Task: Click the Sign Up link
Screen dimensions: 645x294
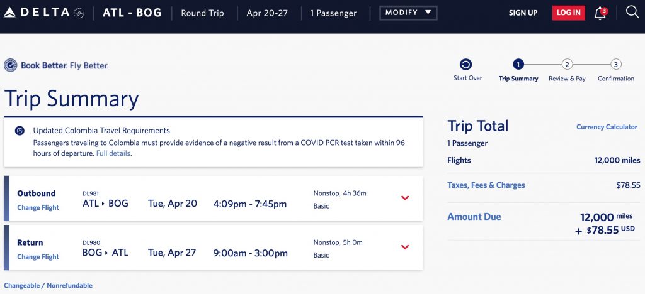Action: 523,13
